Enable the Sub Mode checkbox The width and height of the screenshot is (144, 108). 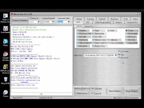coord(119,51)
